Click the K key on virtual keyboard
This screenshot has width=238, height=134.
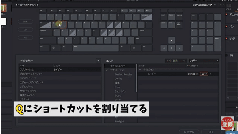coord(111,32)
